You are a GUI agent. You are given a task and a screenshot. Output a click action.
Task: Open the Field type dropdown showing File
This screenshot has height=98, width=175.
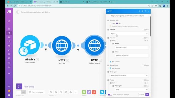click(x=132, y=90)
